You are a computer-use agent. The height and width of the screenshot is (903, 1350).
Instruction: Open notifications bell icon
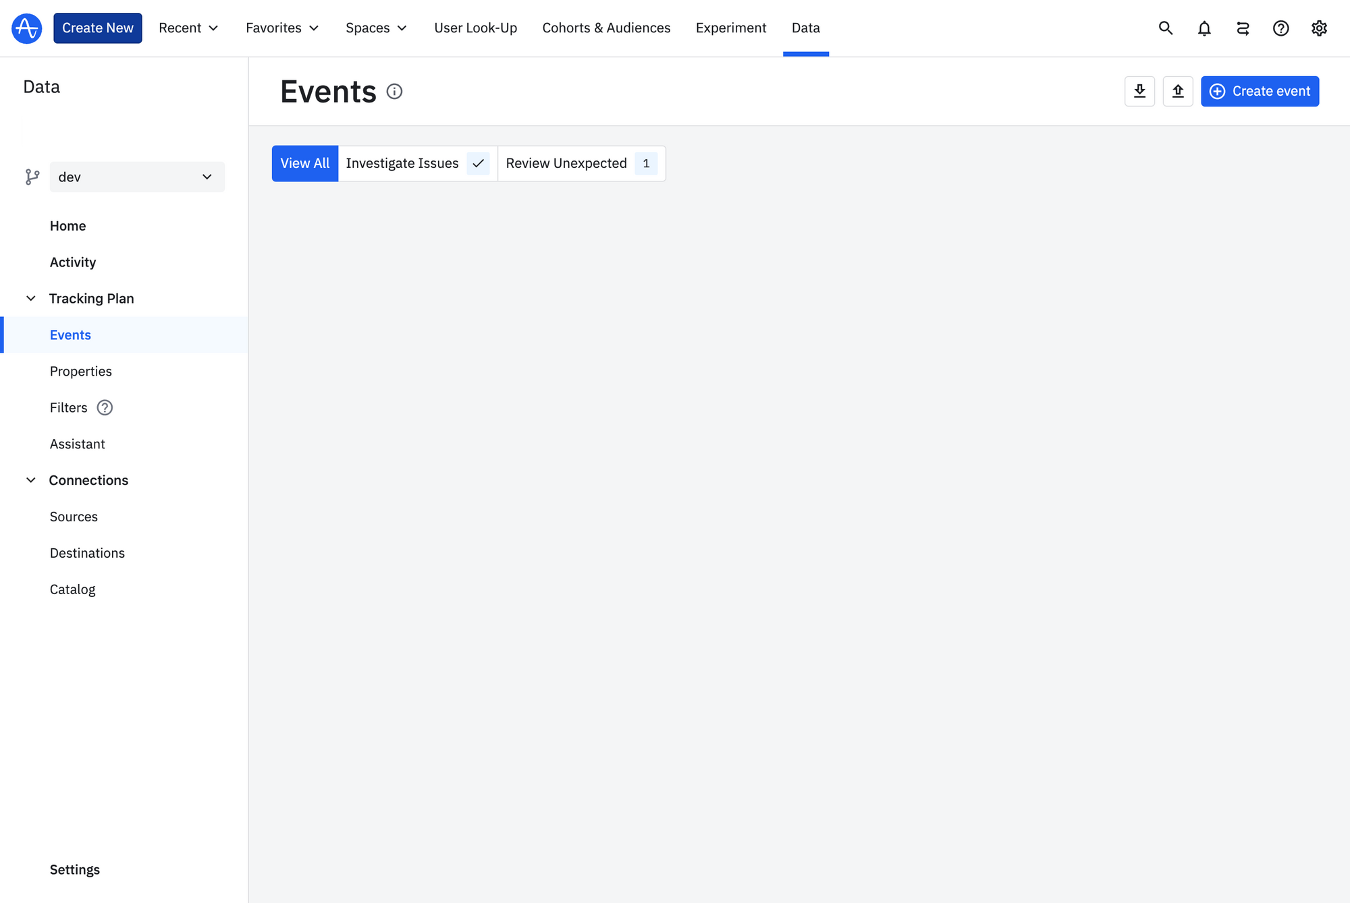click(1204, 28)
